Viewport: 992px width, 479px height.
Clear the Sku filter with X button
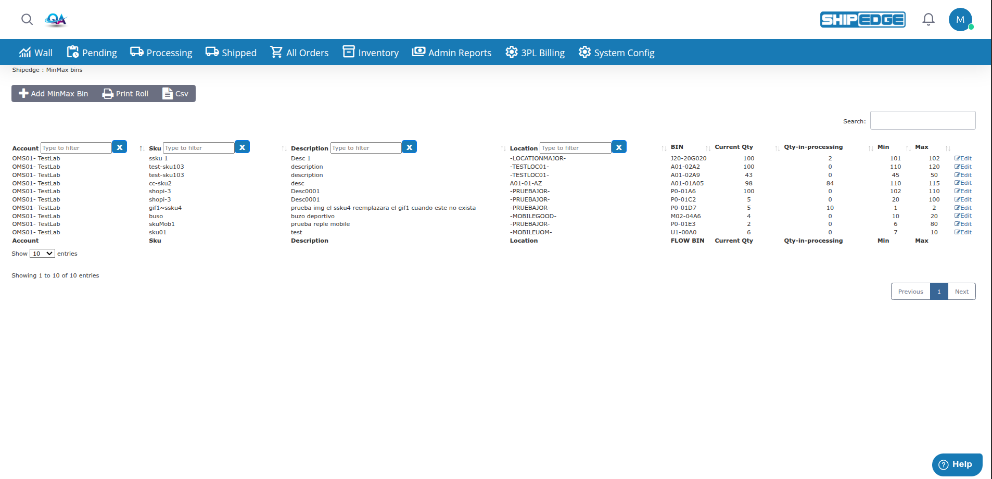(x=242, y=147)
